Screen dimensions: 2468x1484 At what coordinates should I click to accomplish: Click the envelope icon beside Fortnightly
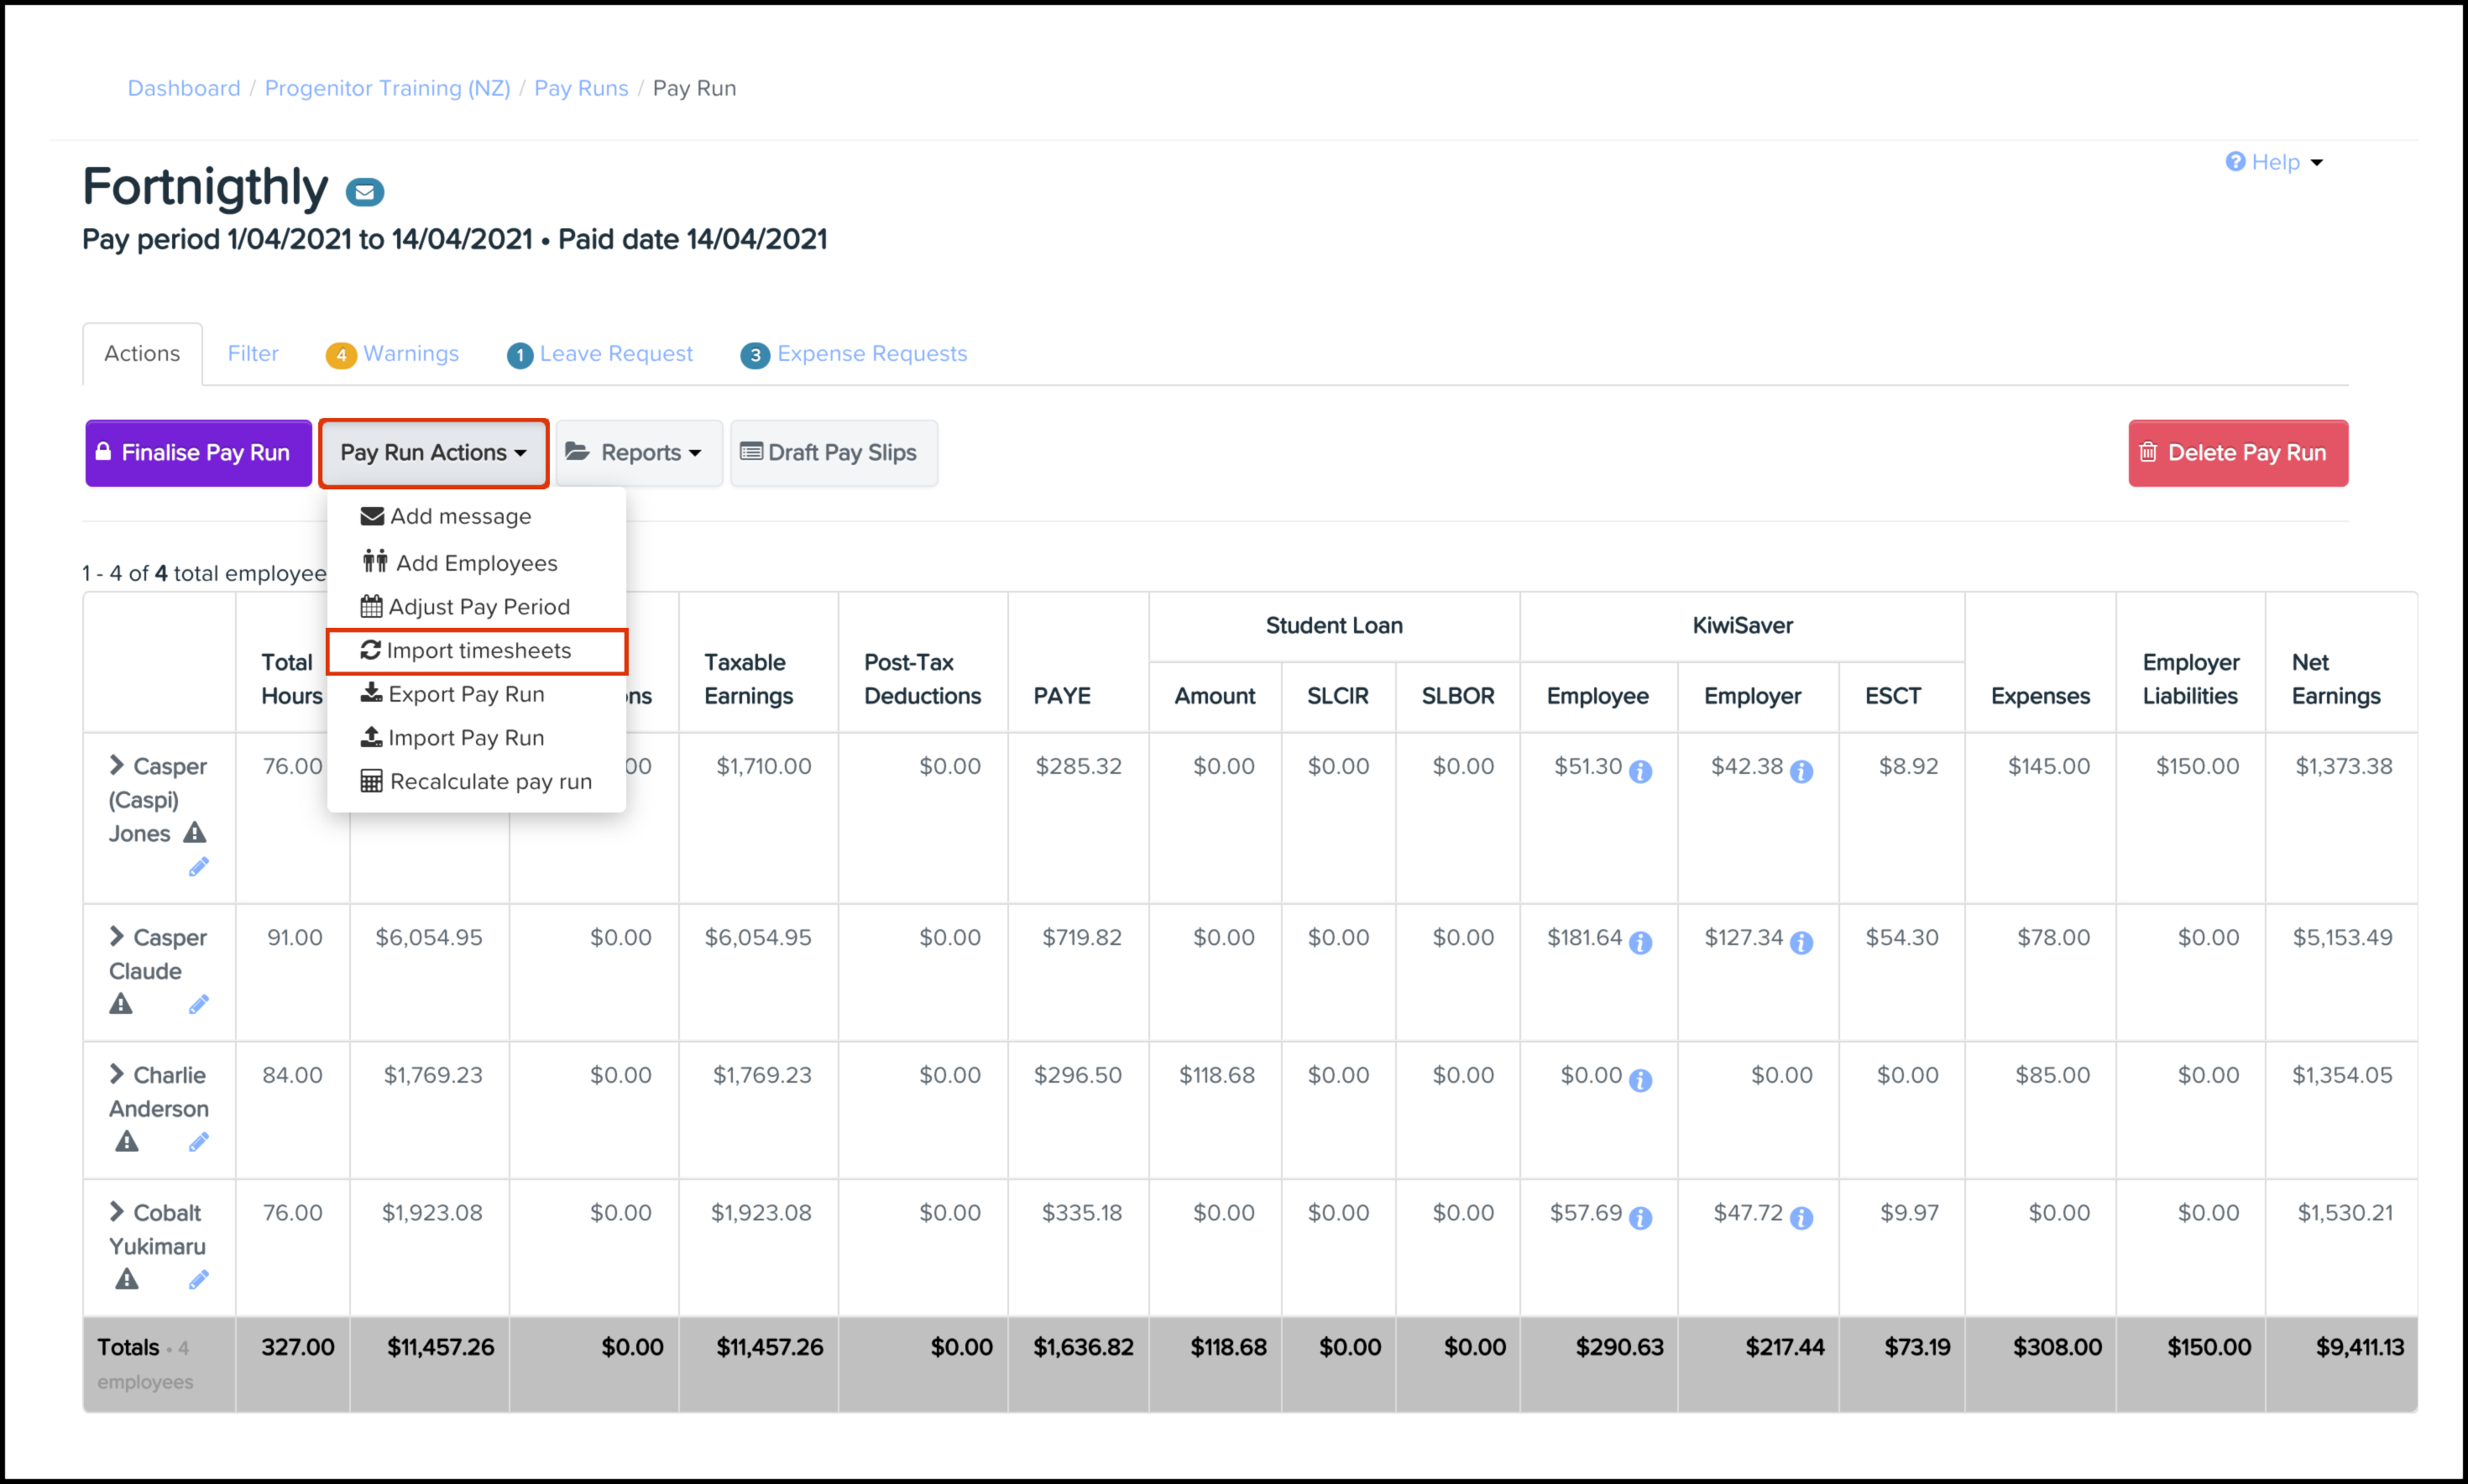tap(364, 192)
